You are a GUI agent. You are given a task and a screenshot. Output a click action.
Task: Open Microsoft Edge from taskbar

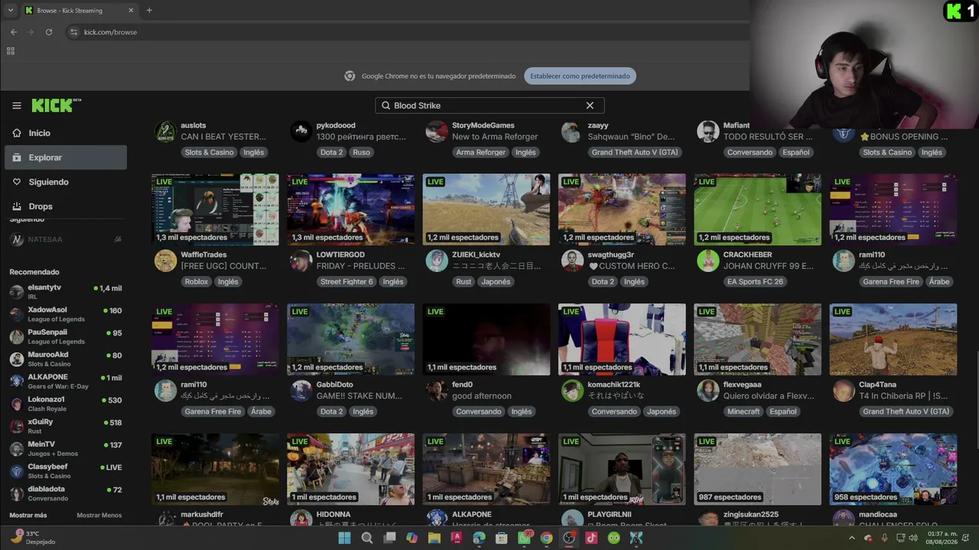479,538
